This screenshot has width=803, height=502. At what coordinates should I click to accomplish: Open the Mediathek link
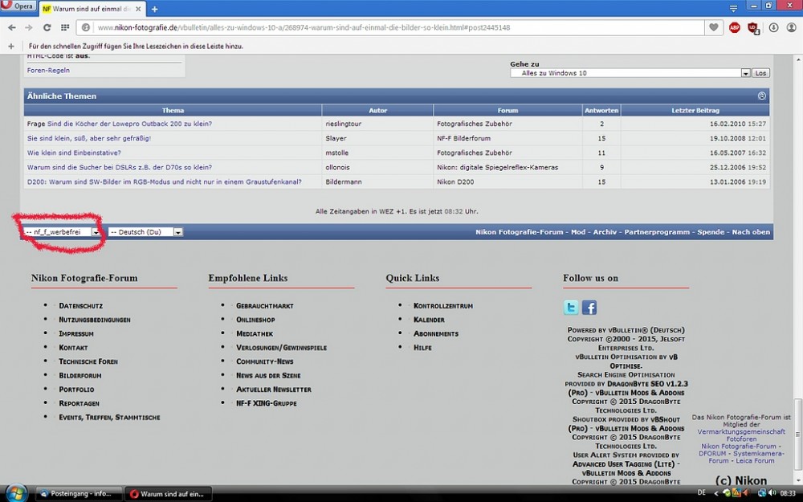click(x=255, y=333)
